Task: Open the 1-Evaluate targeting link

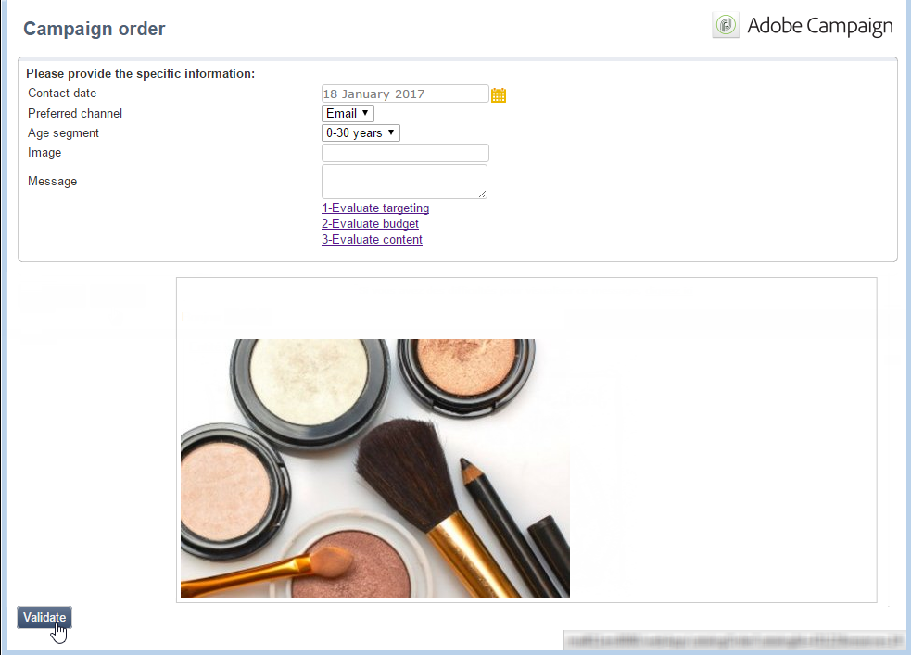Action: point(375,208)
